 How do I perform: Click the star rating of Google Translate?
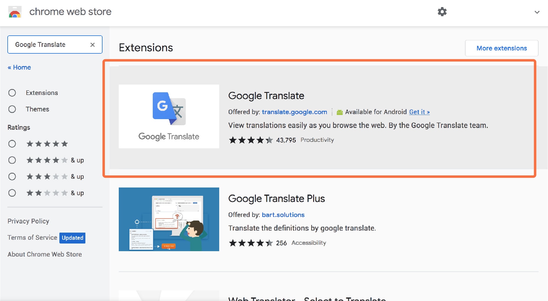tap(251, 140)
